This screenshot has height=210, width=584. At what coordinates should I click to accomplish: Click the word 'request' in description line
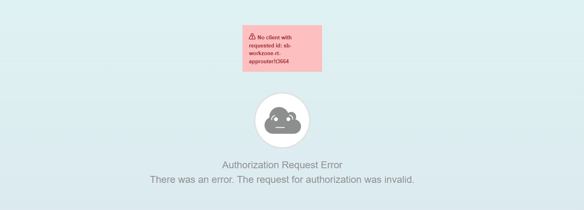coord(273,180)
